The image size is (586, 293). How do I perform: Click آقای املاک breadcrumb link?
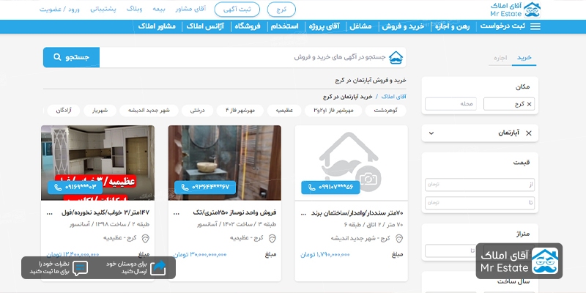click(x=394, y=97)
